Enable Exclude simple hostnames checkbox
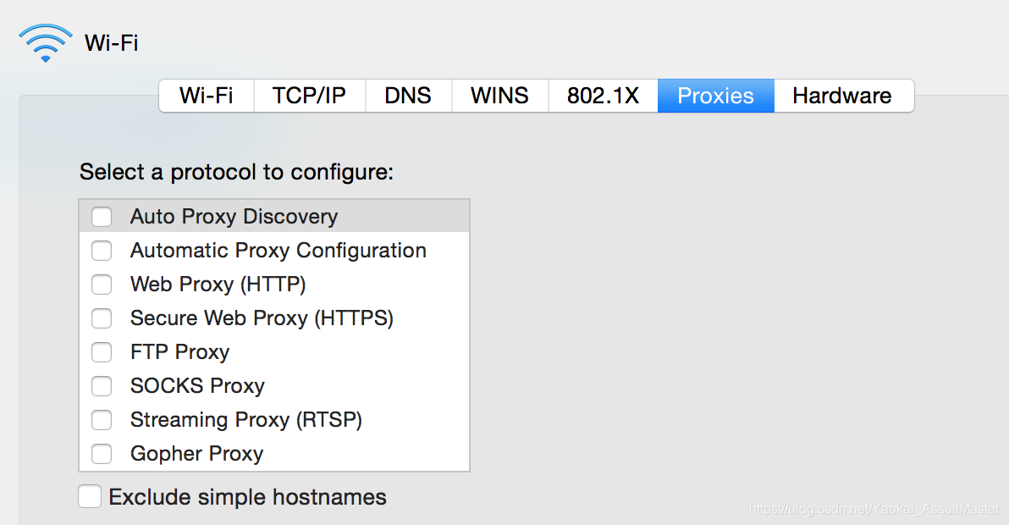This screenshot has height=525, width=1009. click(x=90, y=497)
